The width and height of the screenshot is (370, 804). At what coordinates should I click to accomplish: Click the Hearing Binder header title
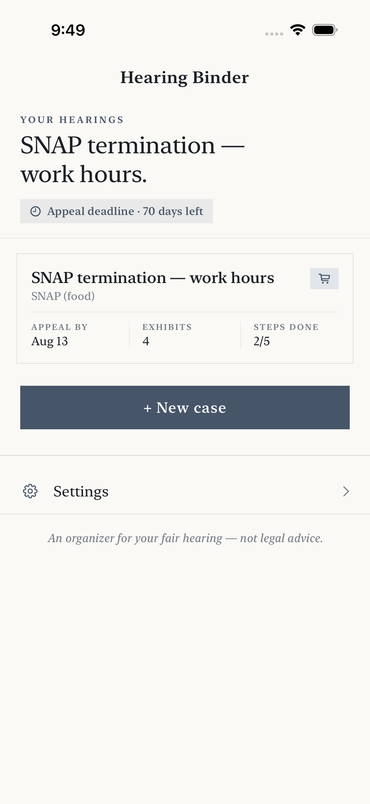[184, 77]
